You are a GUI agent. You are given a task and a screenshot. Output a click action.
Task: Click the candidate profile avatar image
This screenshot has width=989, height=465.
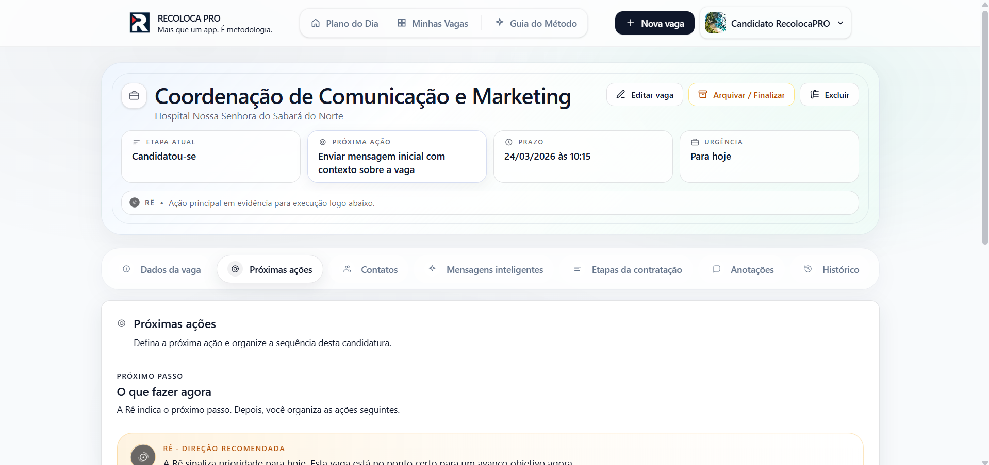[x=715, y=23]
